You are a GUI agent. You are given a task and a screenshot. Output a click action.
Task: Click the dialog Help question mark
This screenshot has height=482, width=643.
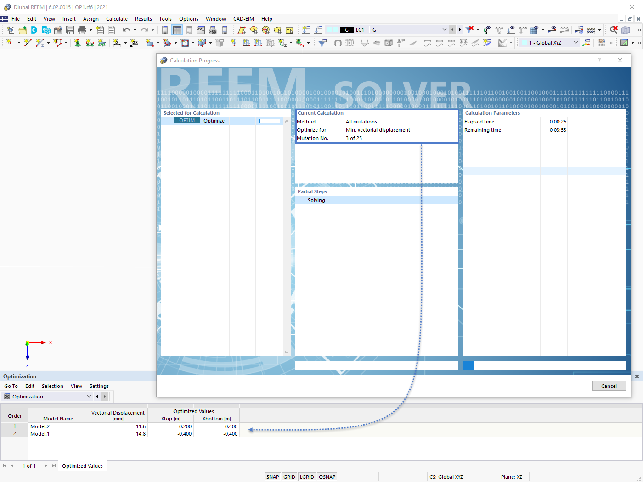[599, 60]
